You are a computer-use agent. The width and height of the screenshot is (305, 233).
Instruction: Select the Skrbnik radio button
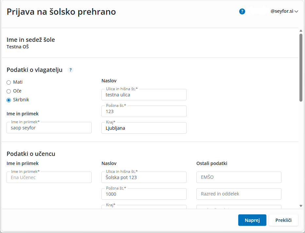[9, 100]
